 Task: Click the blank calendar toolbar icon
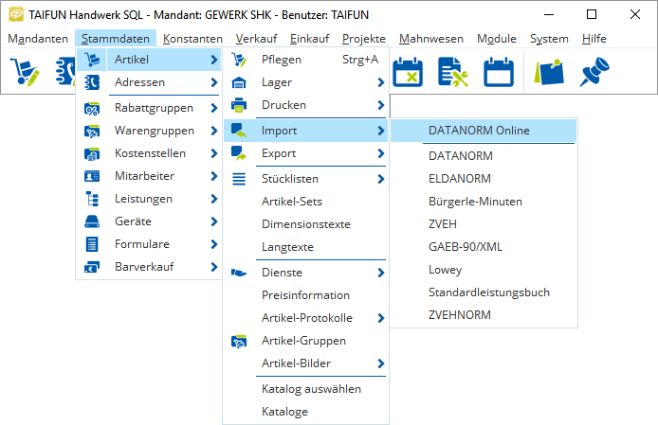(499, 72)
